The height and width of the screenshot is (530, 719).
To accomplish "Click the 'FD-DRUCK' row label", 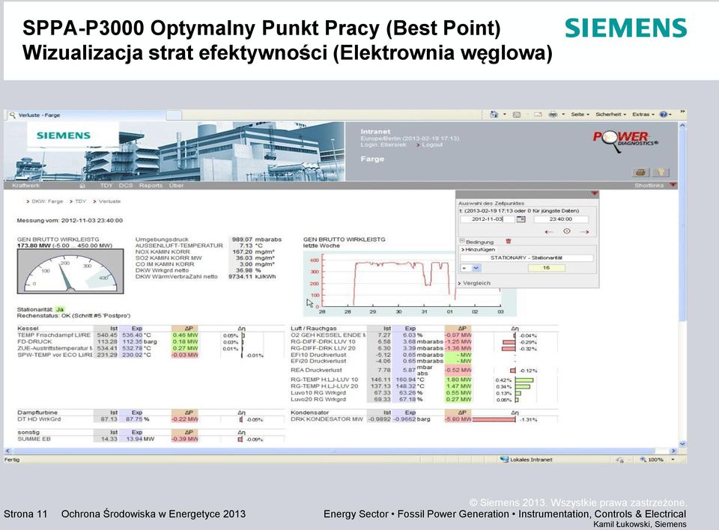I will tap(34, 341).
